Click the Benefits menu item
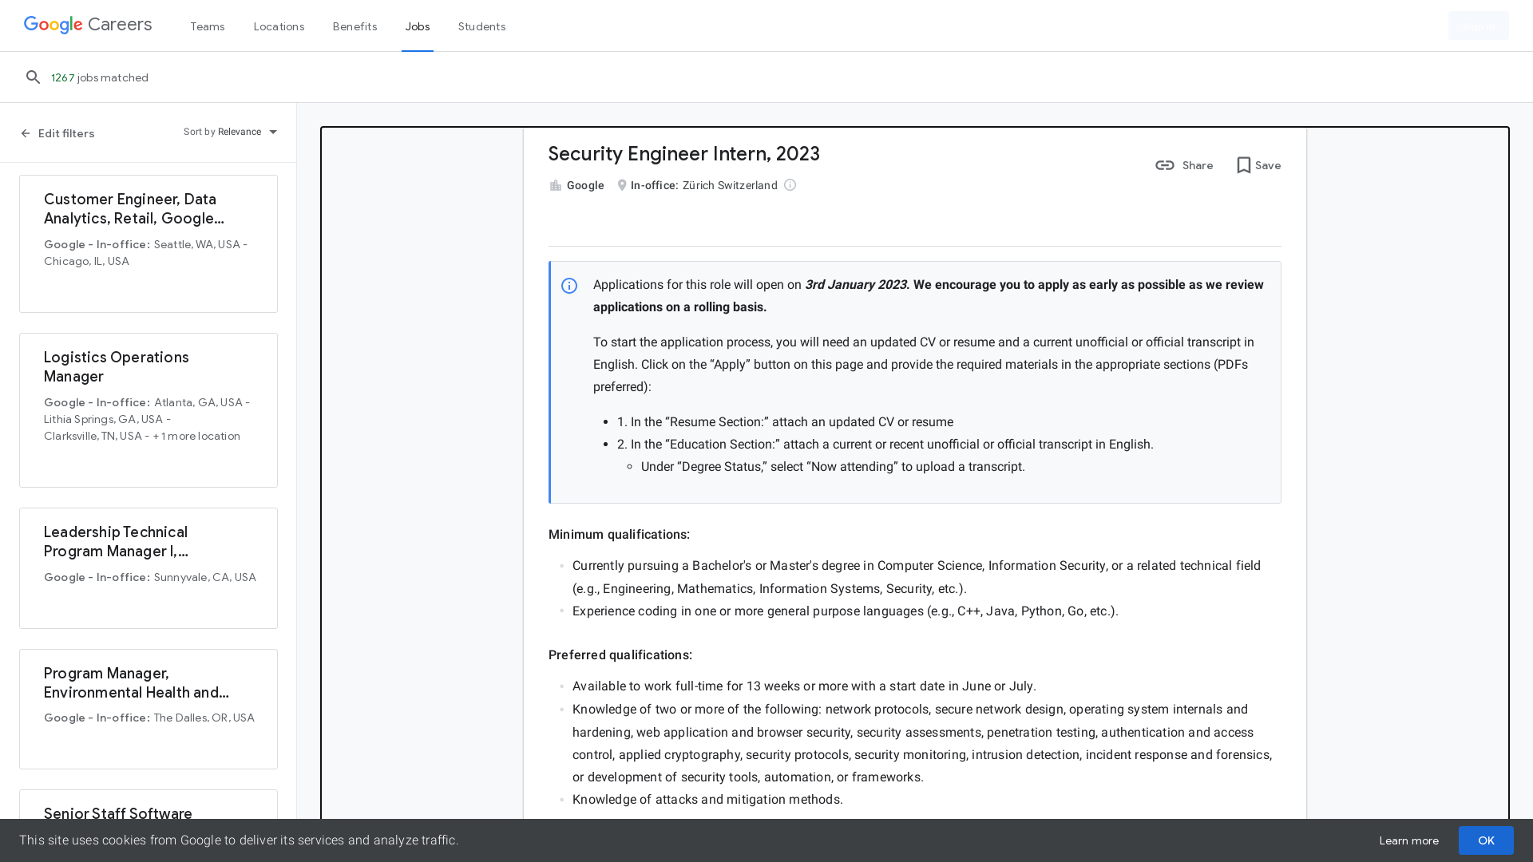The height and width of the screenshot is (862, 1533). click(x=355, y=26)
